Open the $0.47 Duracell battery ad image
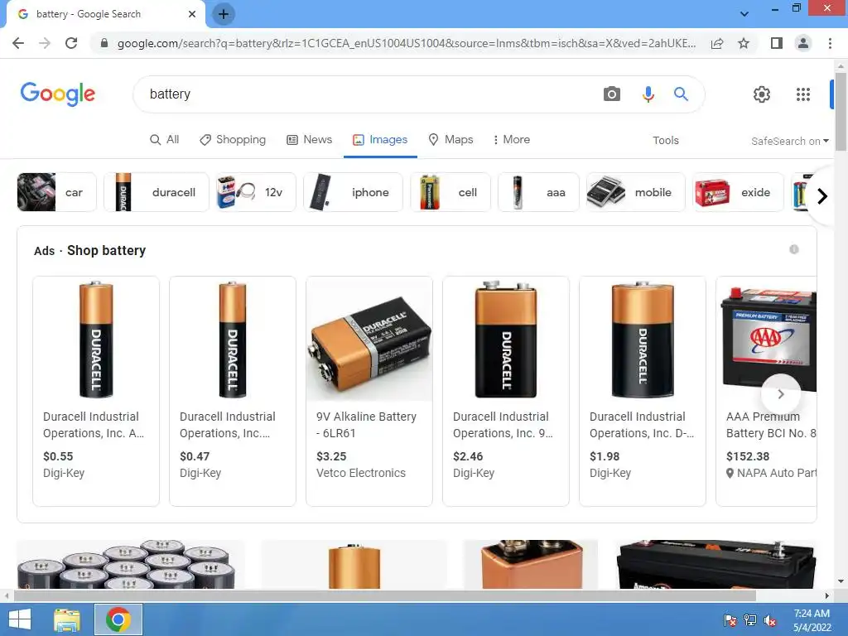848x636 pixels. click(233, 339)
